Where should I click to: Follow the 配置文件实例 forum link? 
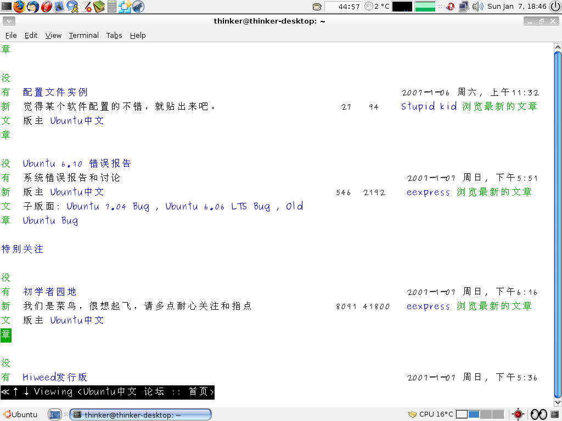55,92
